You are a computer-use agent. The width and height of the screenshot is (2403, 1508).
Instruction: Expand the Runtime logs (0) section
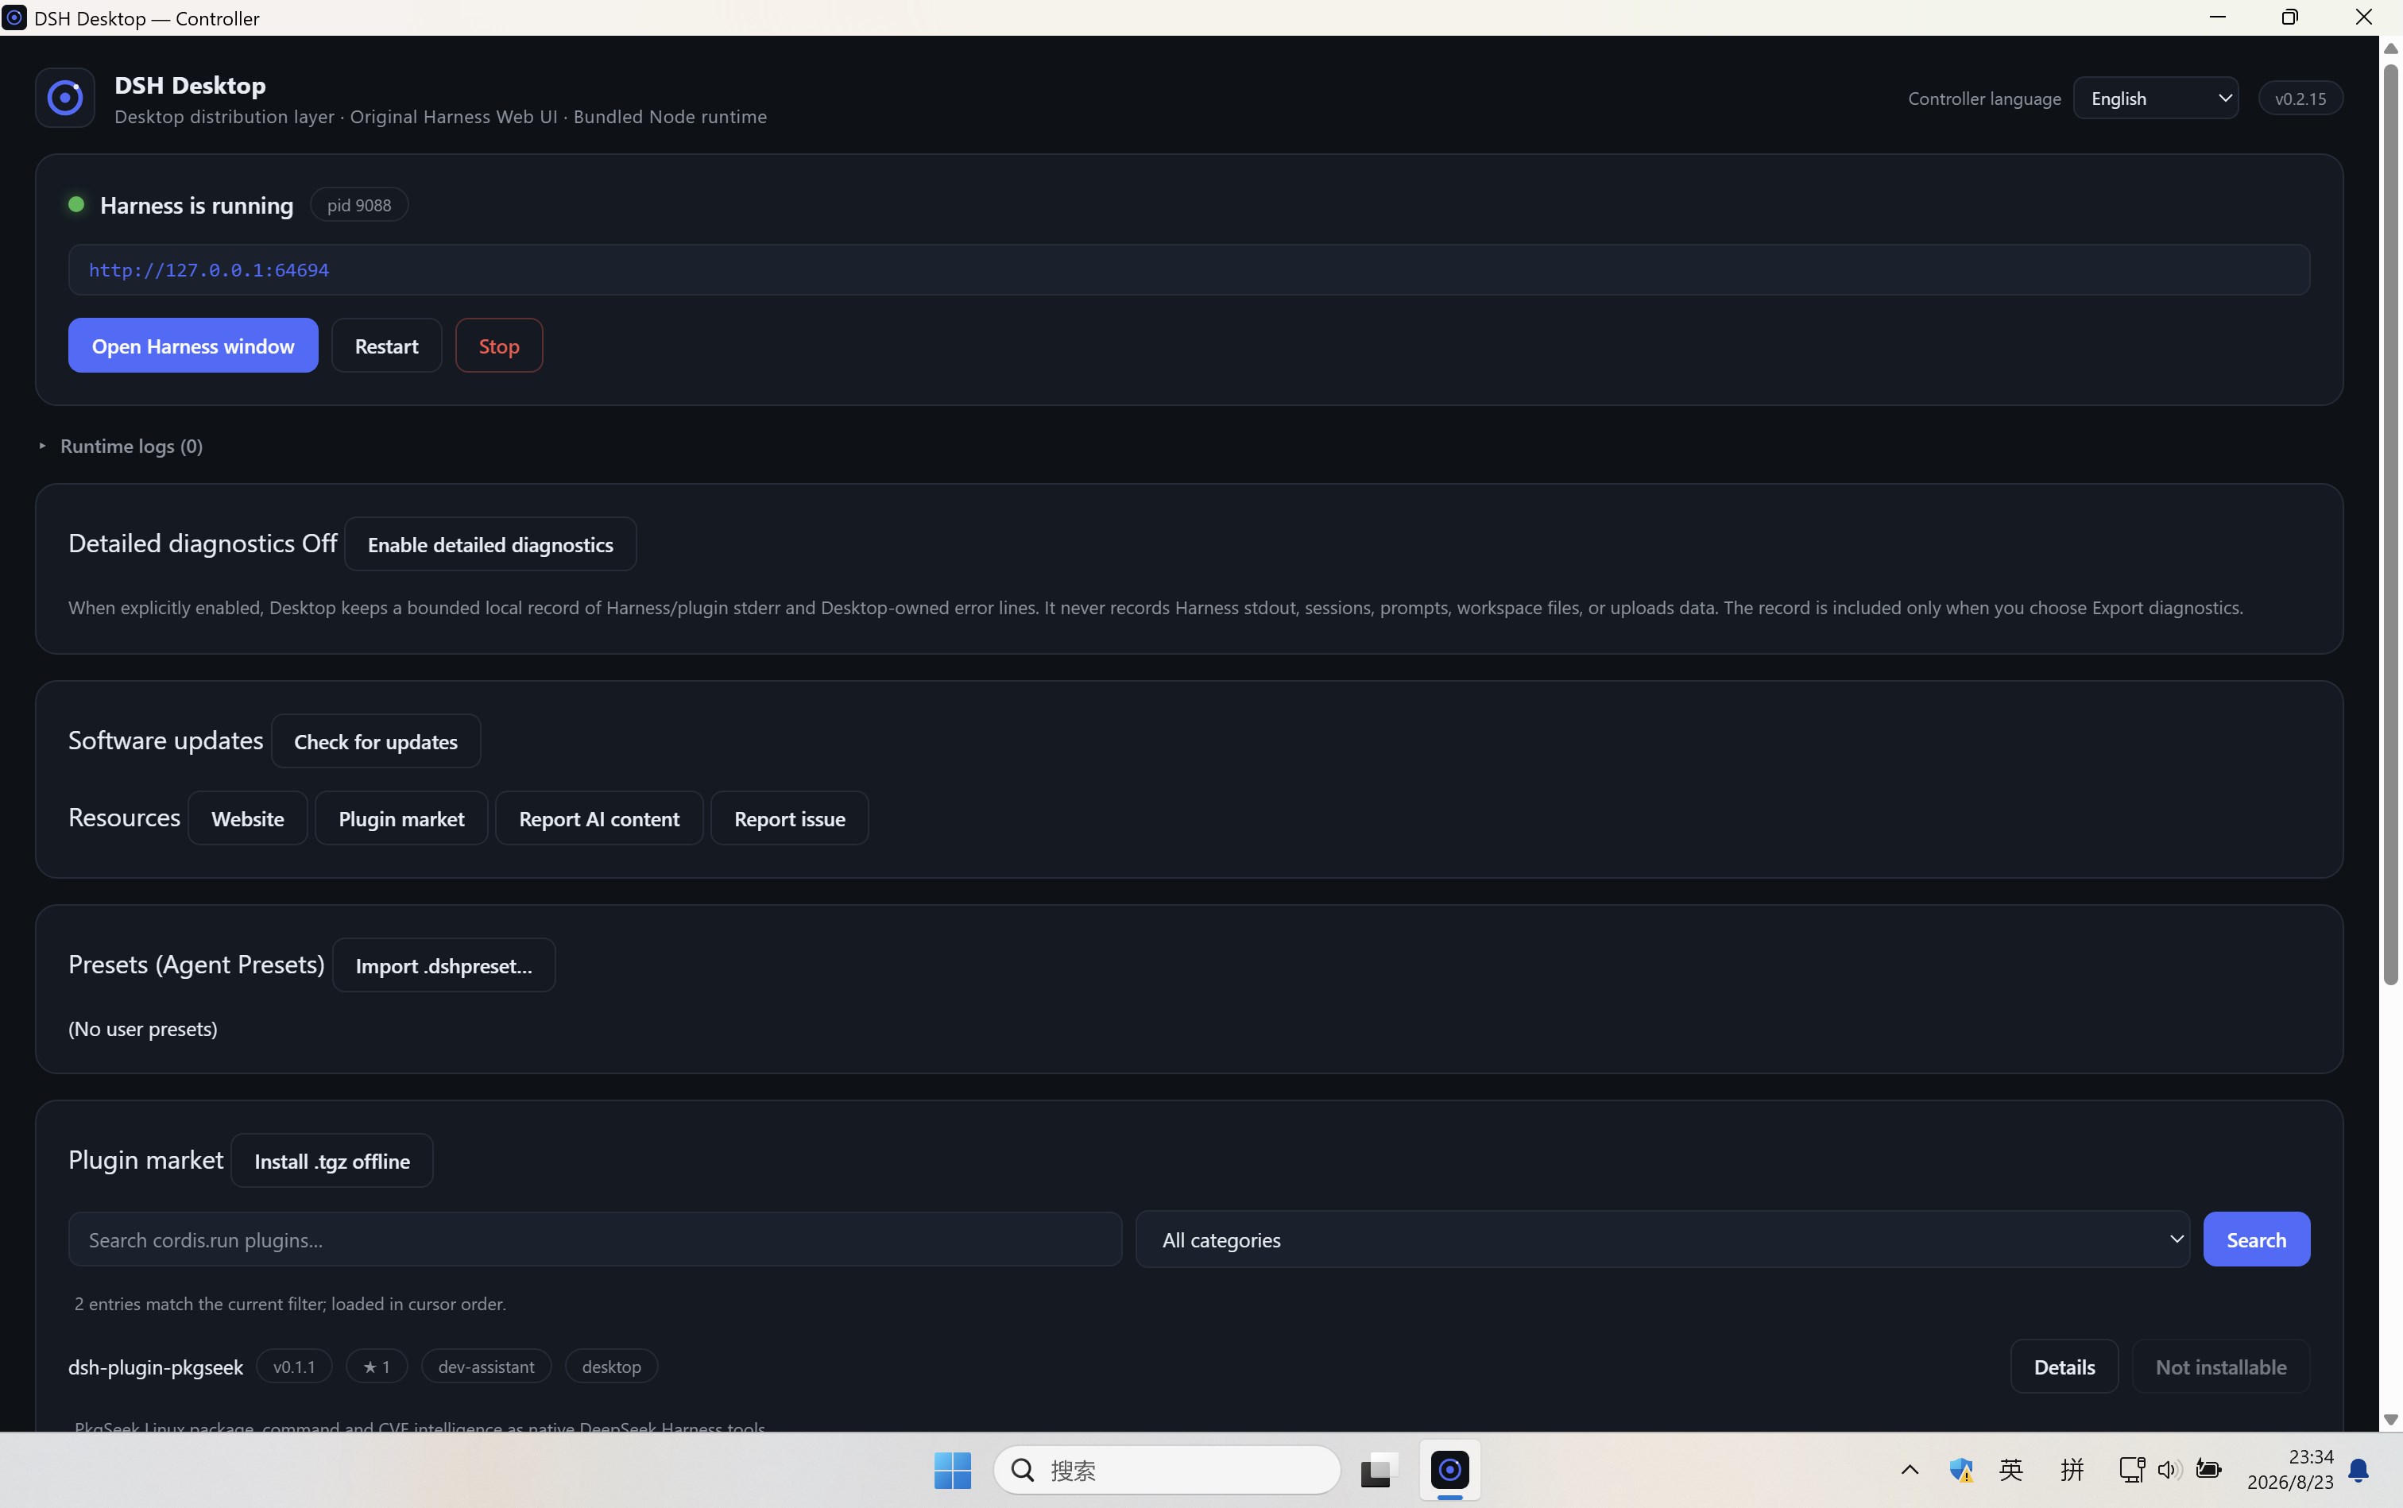pos(121,446)
